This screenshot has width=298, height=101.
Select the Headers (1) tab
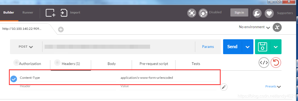click(x=71, y=64)
